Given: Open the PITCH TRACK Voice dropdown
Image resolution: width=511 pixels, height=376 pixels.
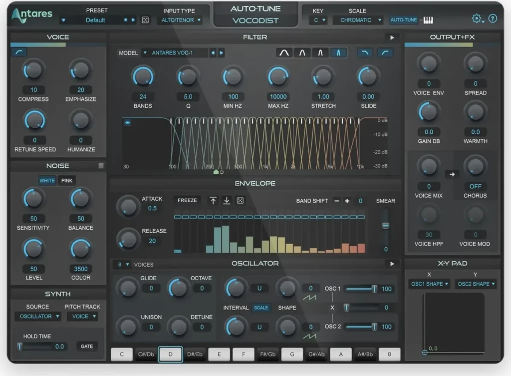Looking at the screenshot, I should [x=82, y=316].
